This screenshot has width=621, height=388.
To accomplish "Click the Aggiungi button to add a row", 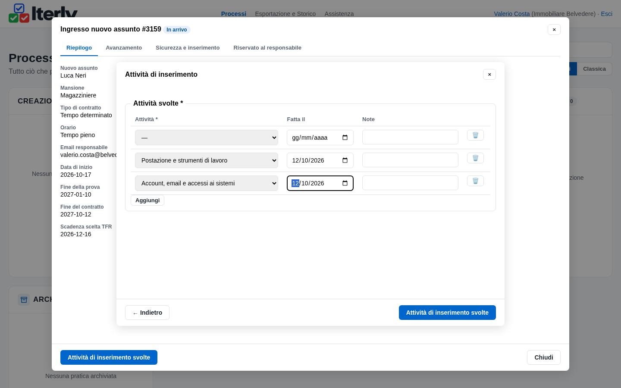I will [x=147, y=200].
